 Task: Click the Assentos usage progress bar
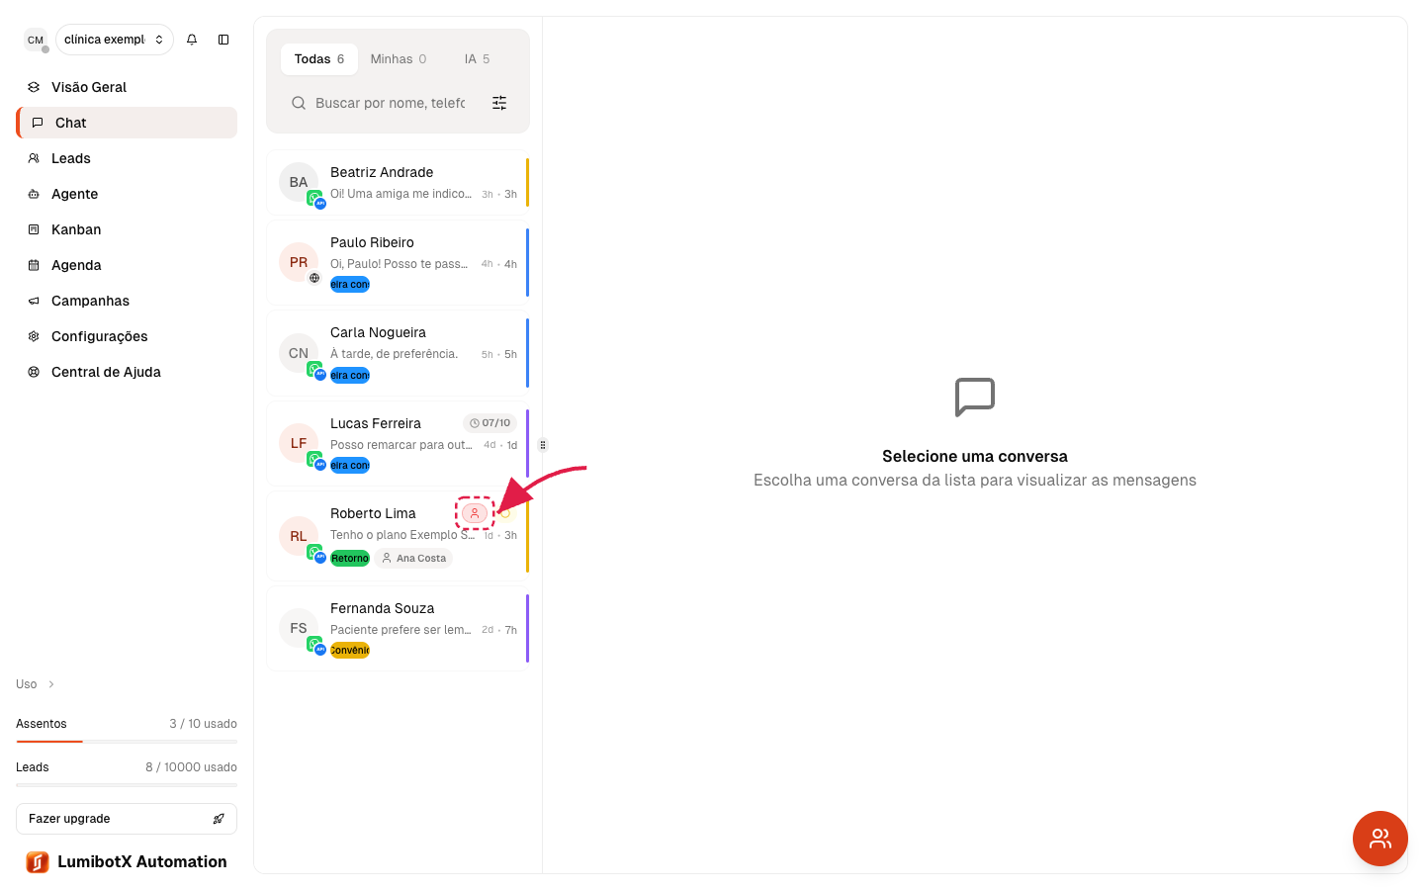click(x=127, y=741)
